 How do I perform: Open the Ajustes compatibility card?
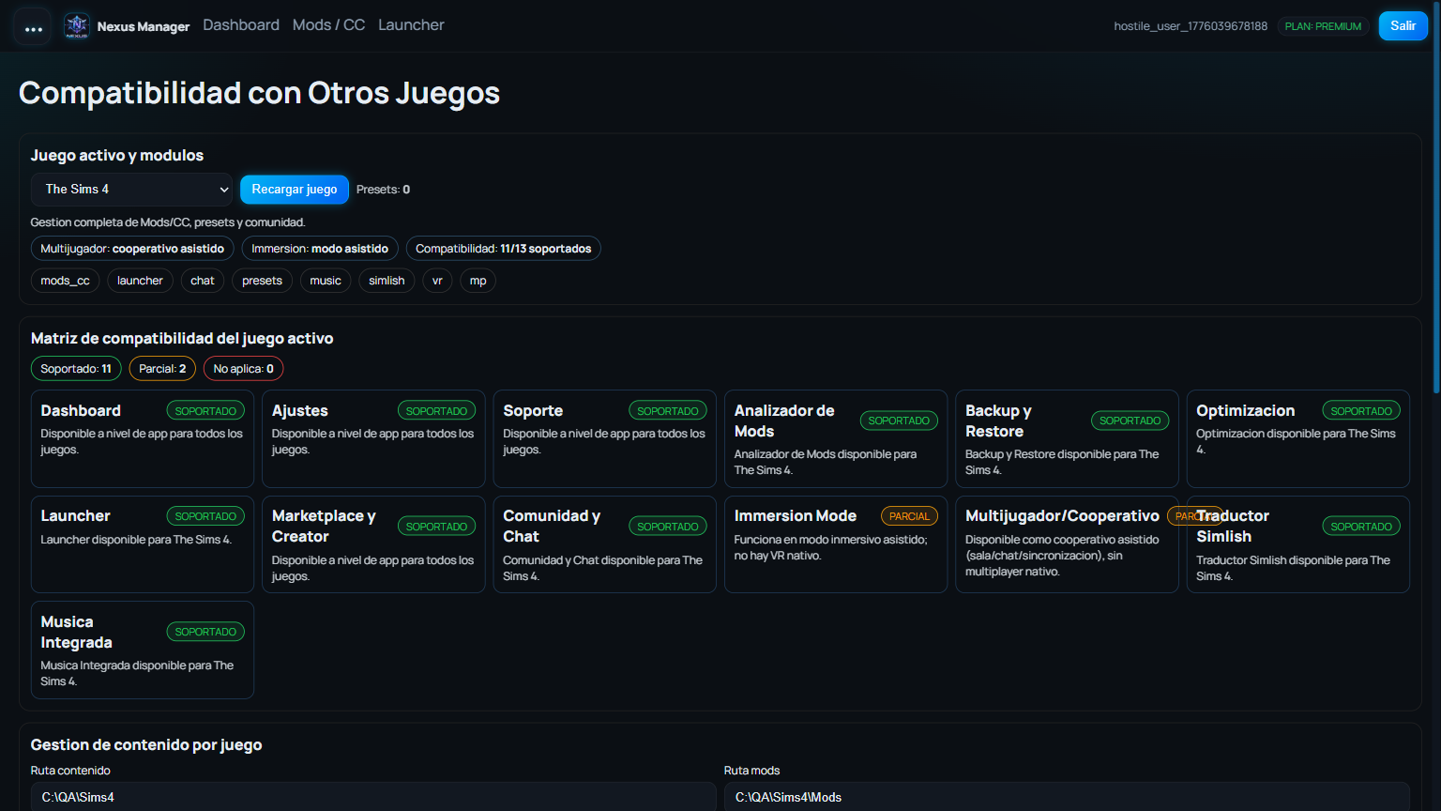point(373,438)
